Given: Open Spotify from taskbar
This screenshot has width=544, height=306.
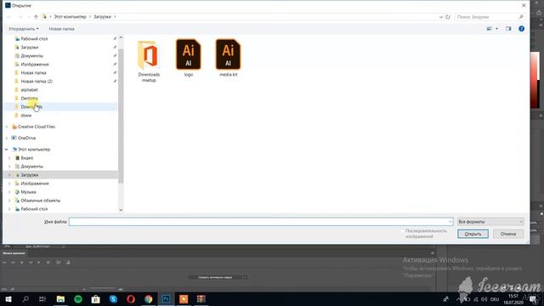Looking at the screenshot, I should point(78,299).
